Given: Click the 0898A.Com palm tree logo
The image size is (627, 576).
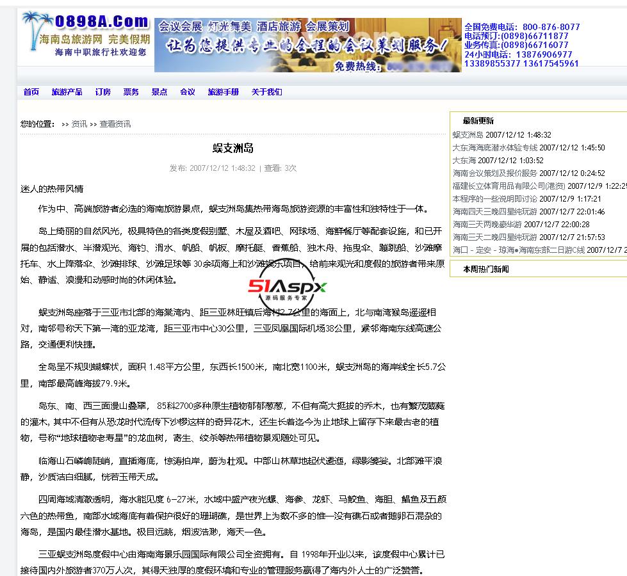Looking at the screenshot, I should 85,34.
